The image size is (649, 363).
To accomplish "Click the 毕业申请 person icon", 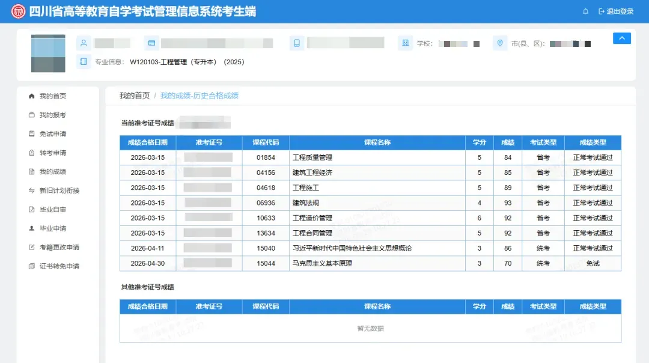I will 31,228.
